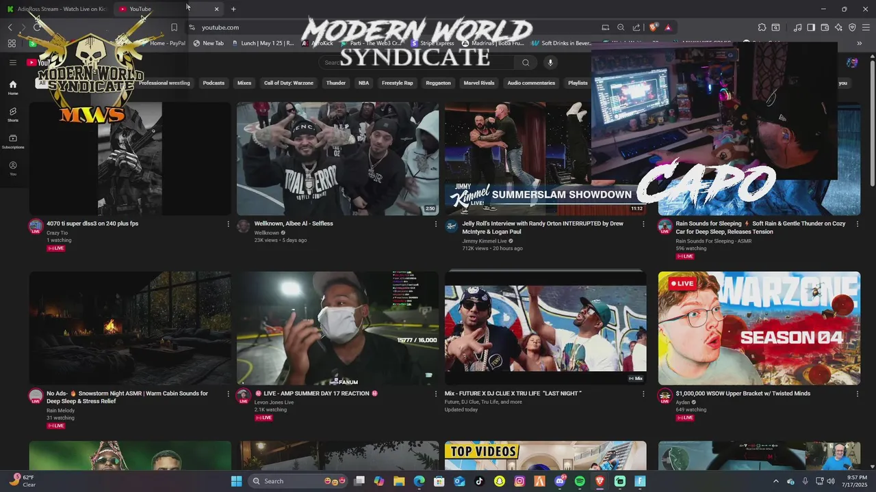Select the Professional wrestling filter chip
876x492 pixels.
[164, 83]
